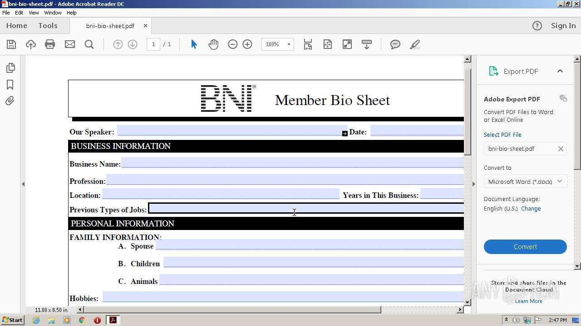
Task: Zoom in with plus icon
Action: (247, 44)
